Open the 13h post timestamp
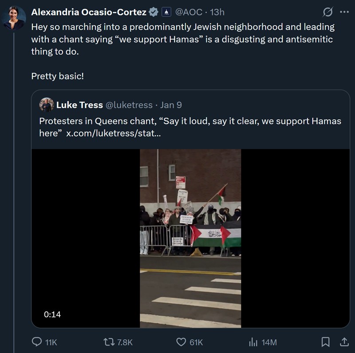This screenshot has height=353, width=355. (x=217, y=12)
